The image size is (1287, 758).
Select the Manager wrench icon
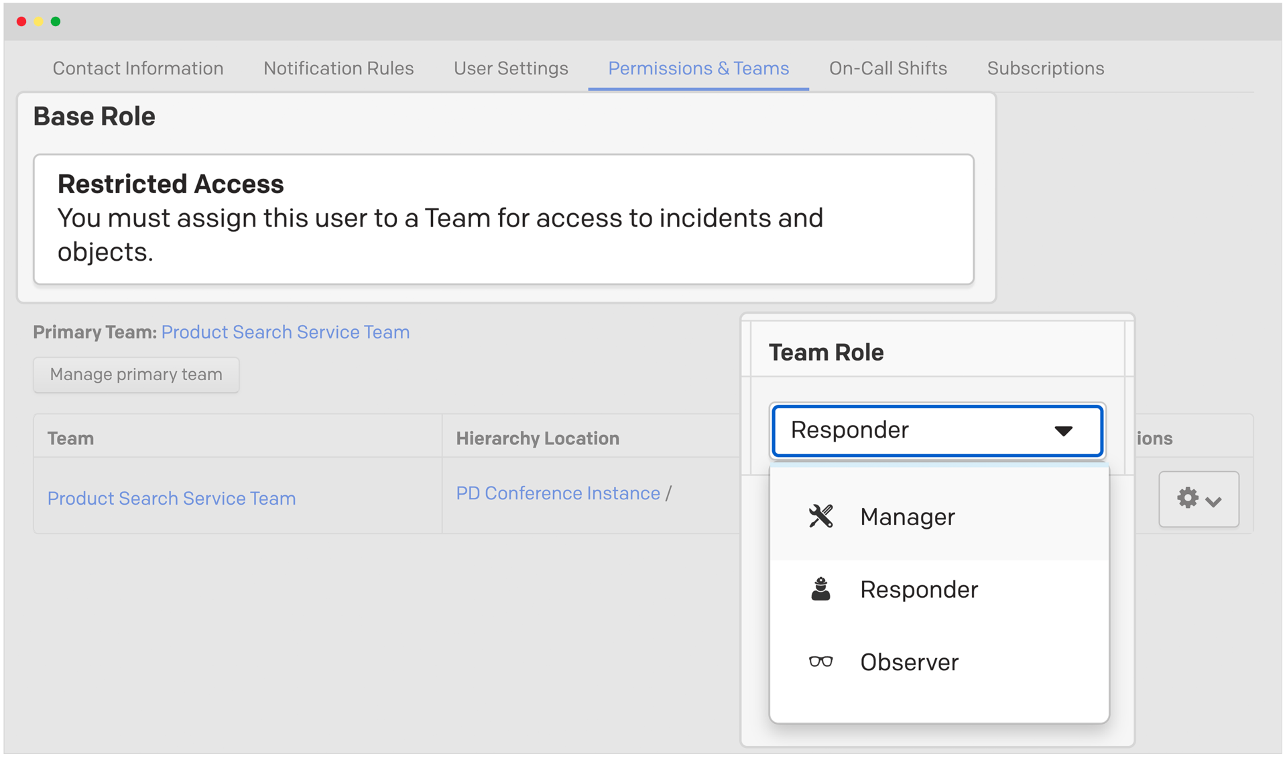tap(820, 516)
